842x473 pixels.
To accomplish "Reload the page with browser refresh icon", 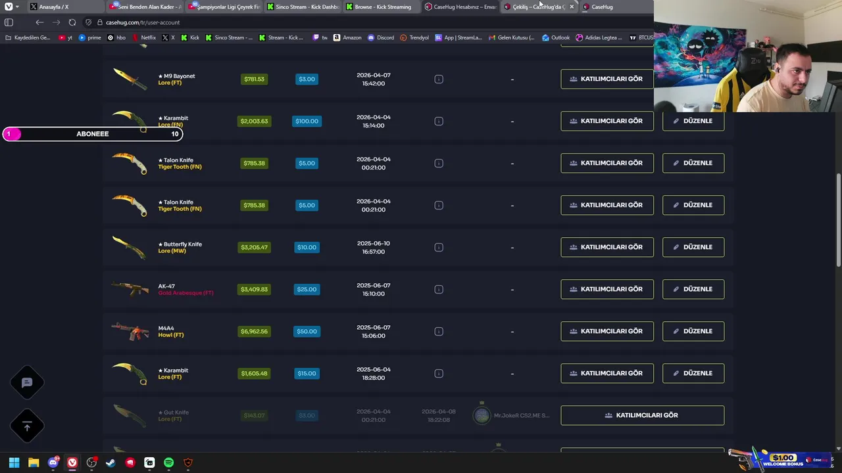I will (72, 22).
